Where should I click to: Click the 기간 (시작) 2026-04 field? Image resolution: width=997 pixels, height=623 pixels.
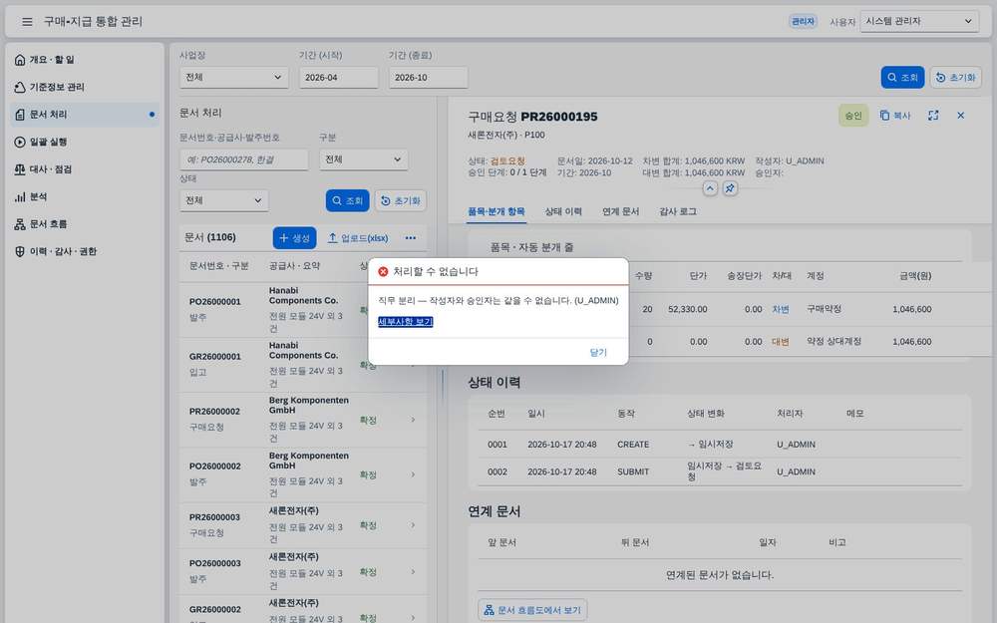tap(338, 78)
